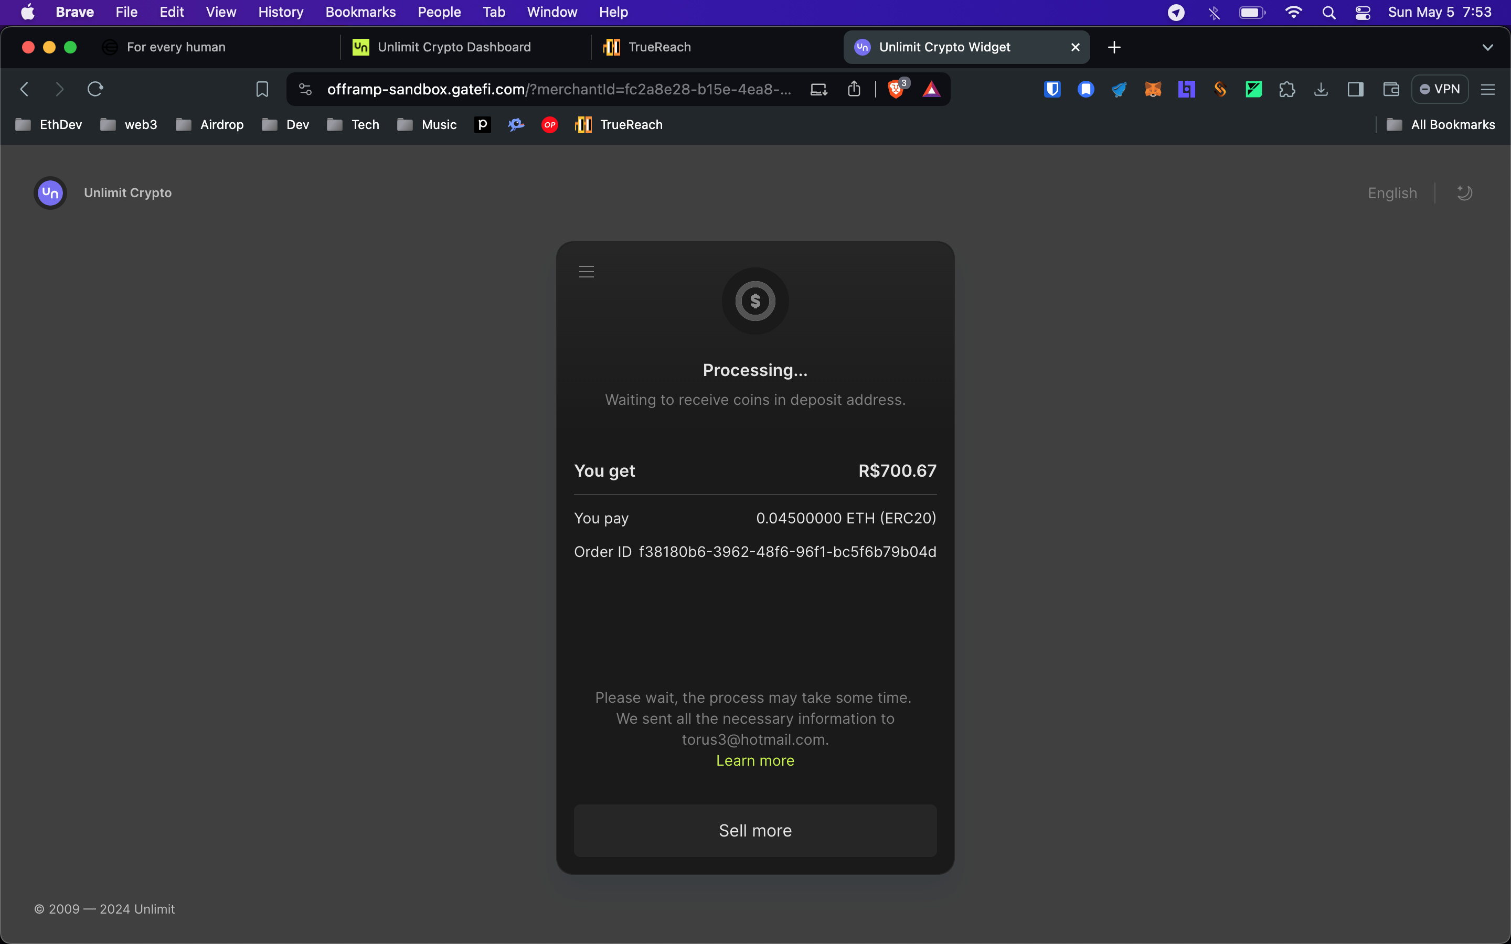Click the refresh/reload icon in browser

click(95, 88)
